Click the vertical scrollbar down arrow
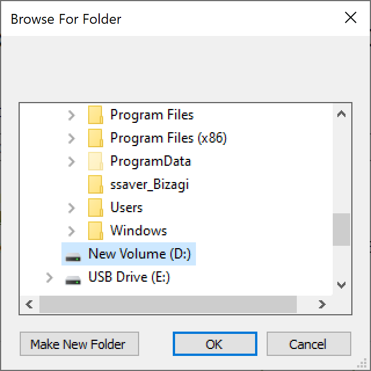 341,285
